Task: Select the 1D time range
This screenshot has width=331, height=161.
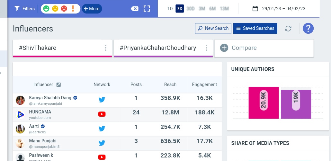Action: 170,9
